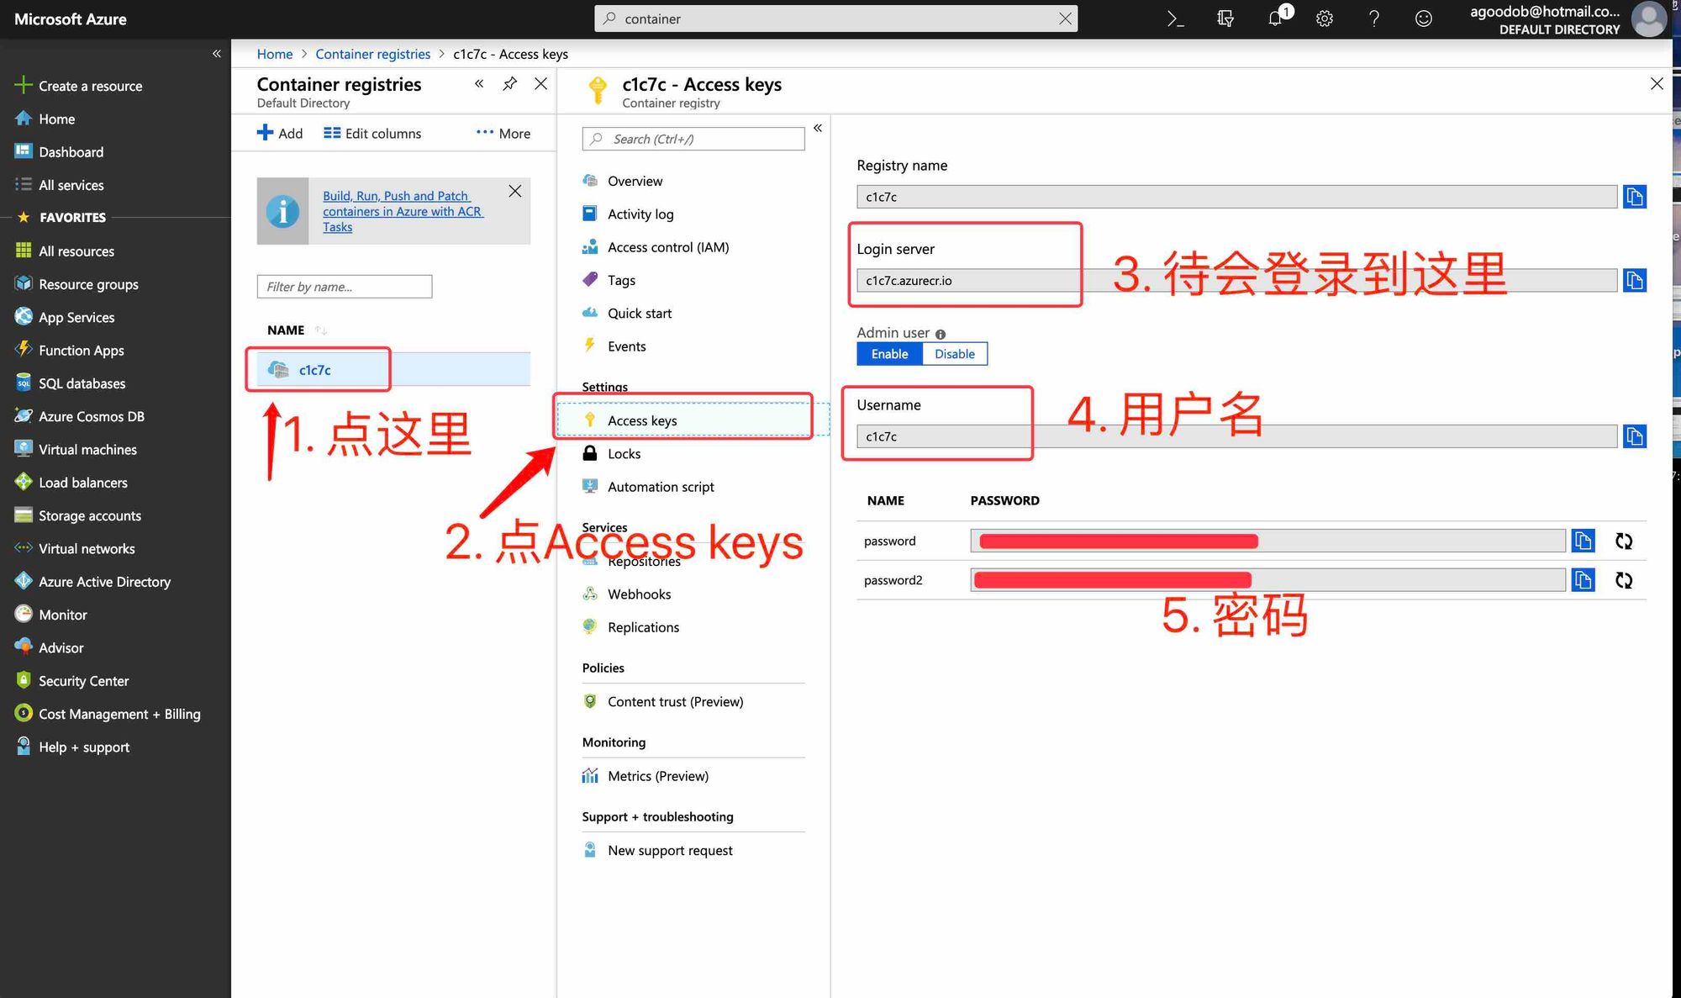Copy the Registry name value
Viewport: 1681px width, 998px height.
pyautogui.click(x=1634, y=196)
